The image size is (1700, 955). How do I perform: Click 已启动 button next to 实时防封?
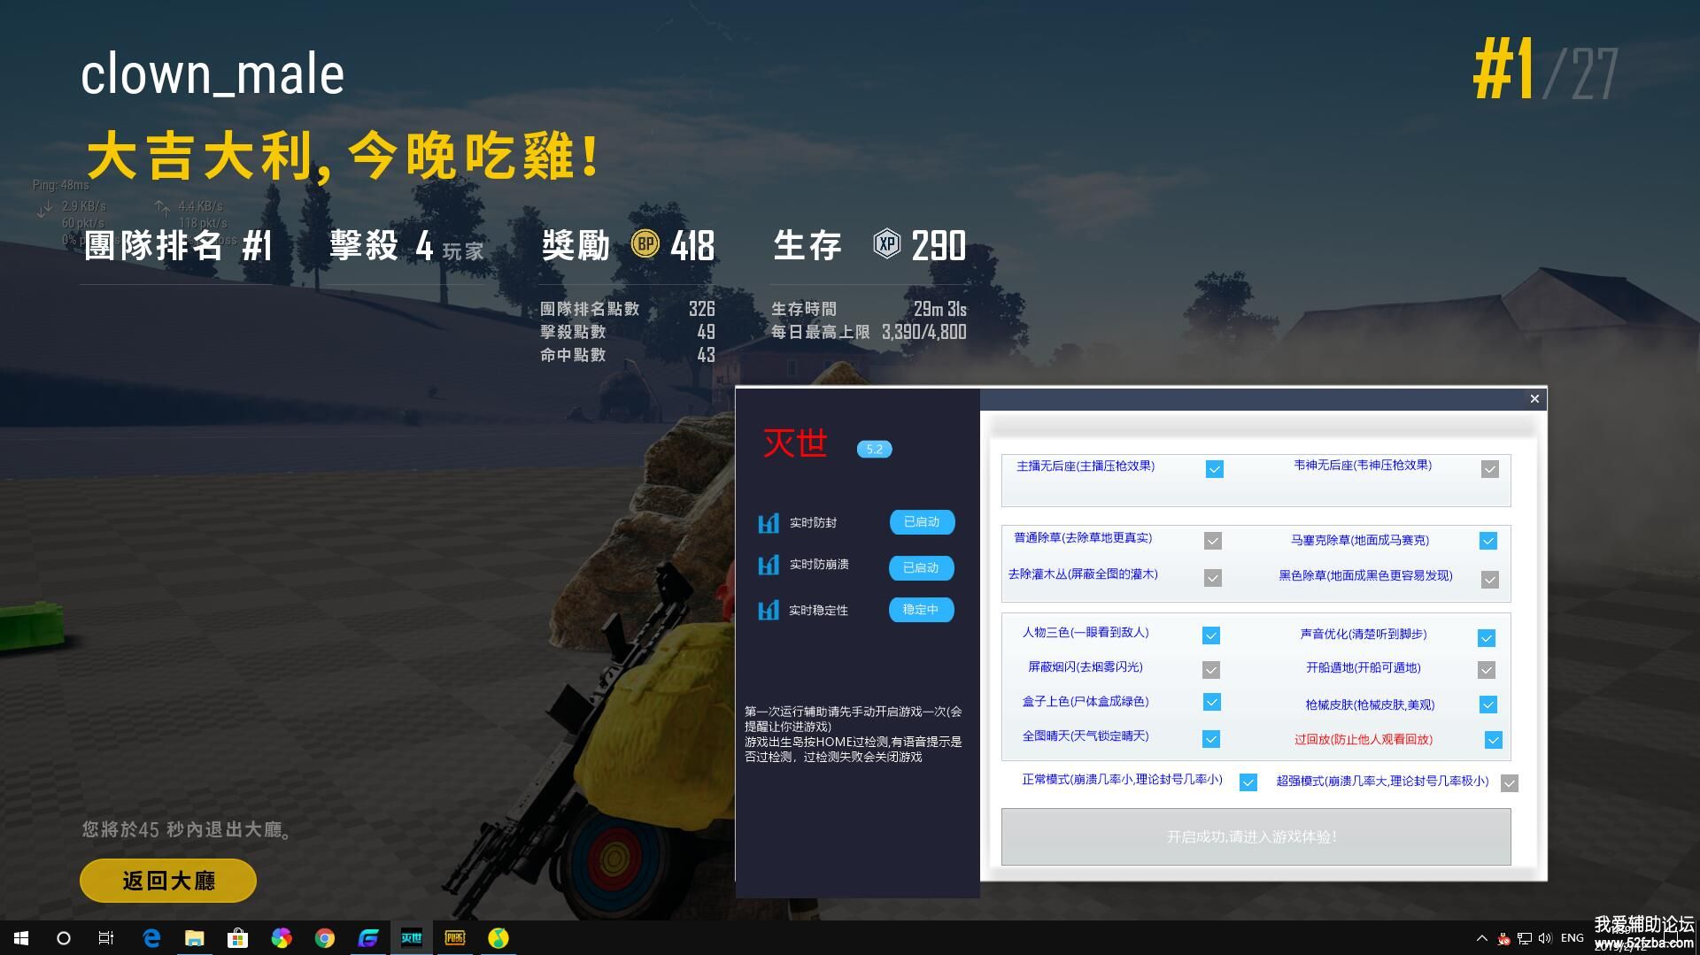coord(922,522)
